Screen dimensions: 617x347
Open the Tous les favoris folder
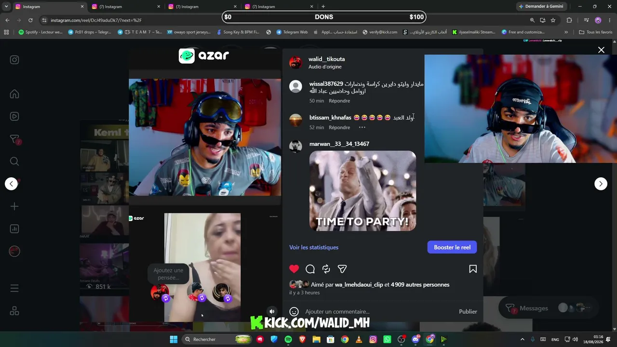pos(595,32)
